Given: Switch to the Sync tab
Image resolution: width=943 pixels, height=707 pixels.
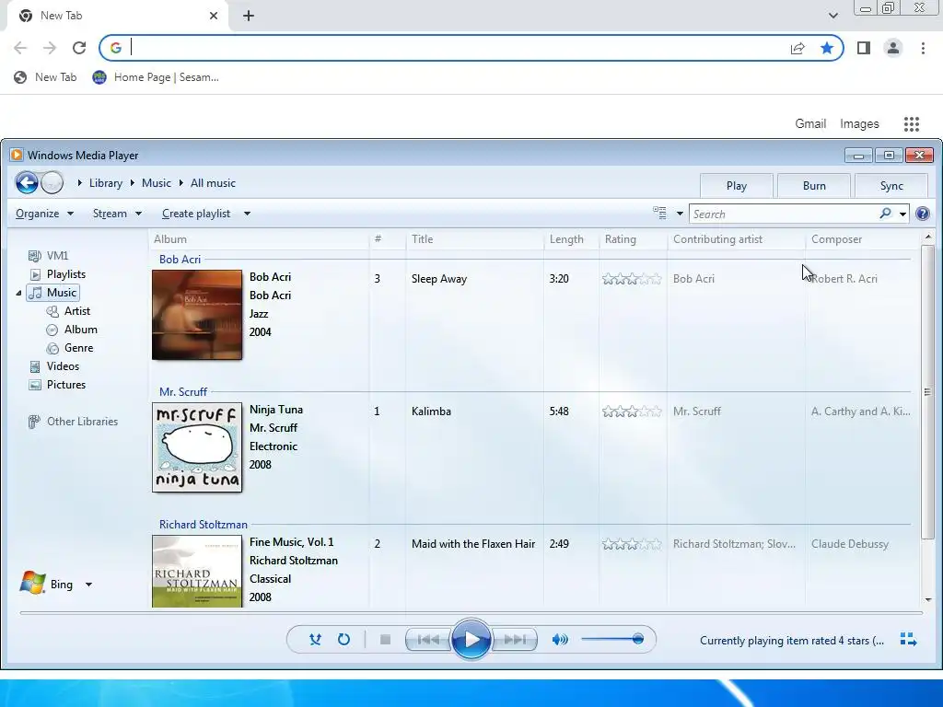Looking at the screenshot, I should 891,186.
